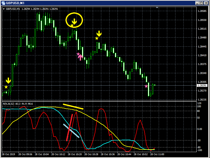Image resolution: width=210 pixels, height=158 pixels.
Task: Click price level 1.28550 on axis
Action: (x=202, y=20)
